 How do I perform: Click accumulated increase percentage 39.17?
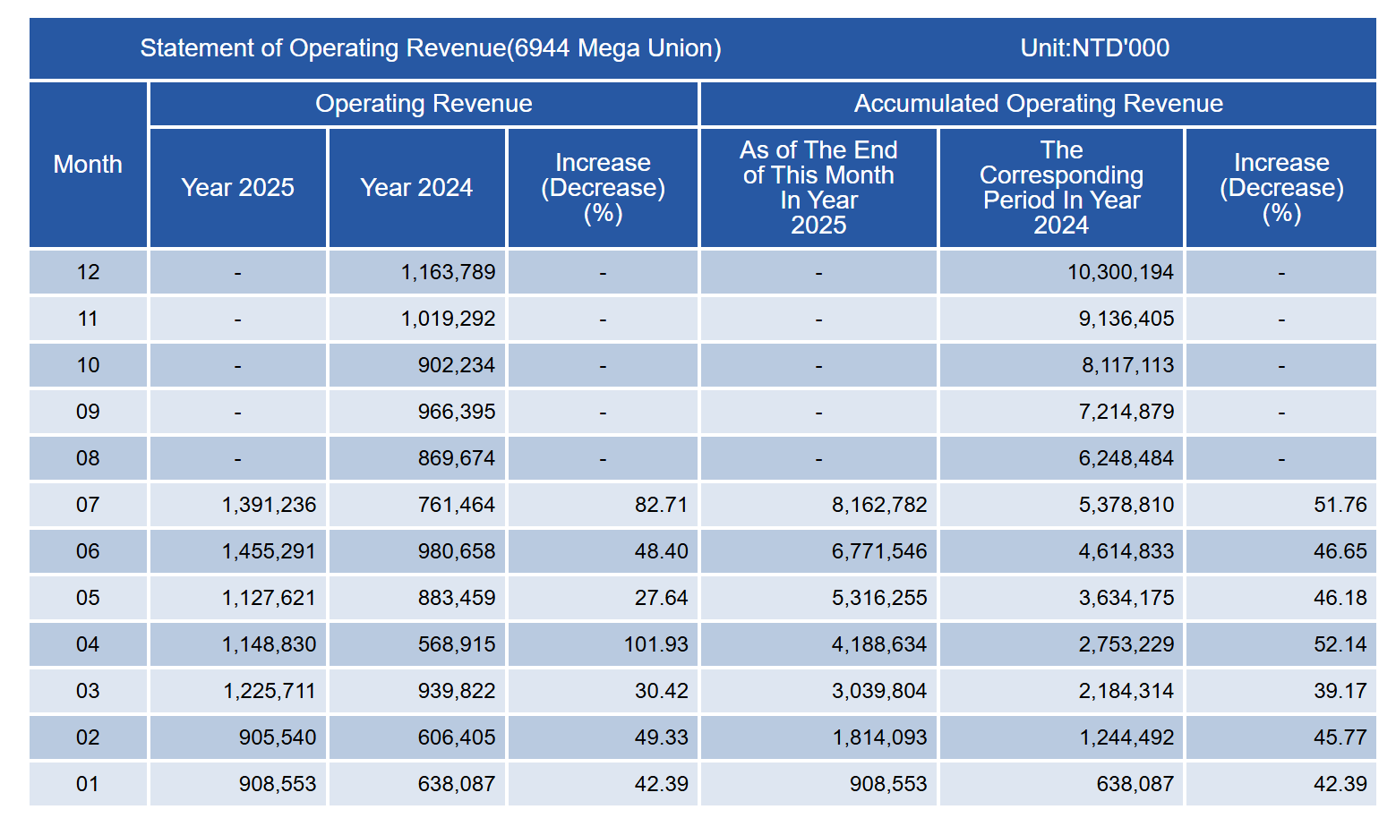click(1340, 691)
